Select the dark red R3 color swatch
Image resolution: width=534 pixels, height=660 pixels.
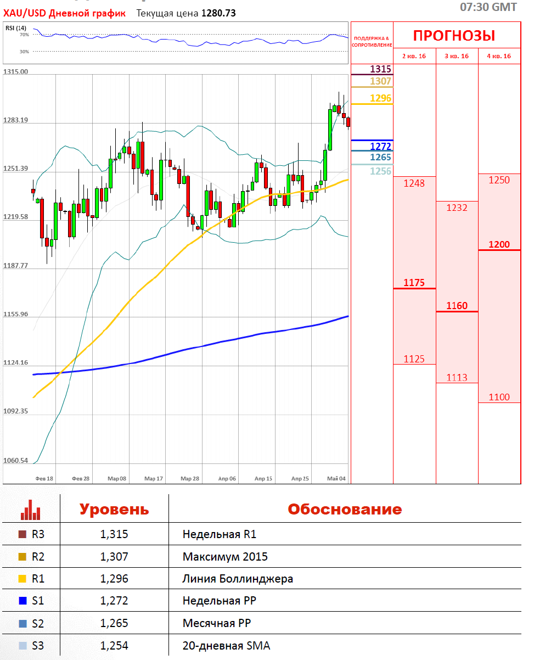pos(23,534)
